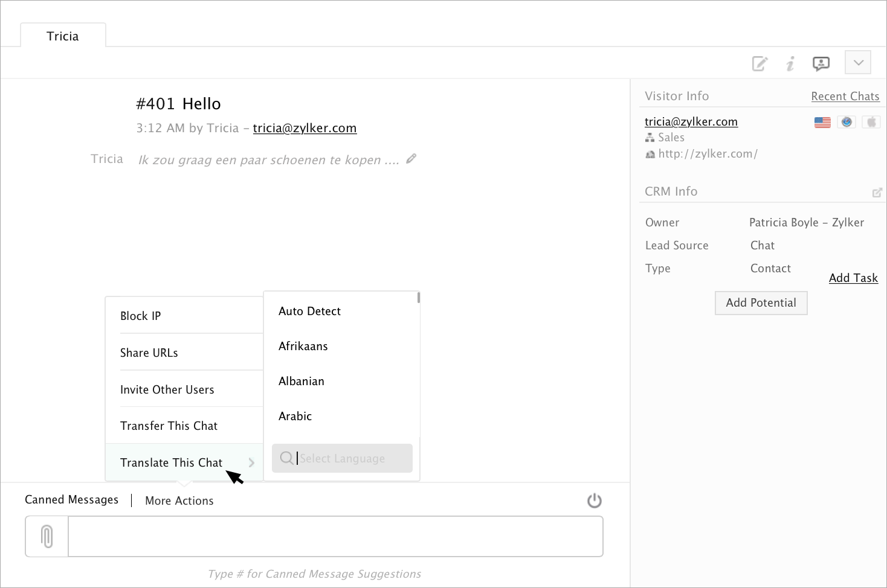
Task: Choose Share URLs in the menu
Action: (149, 353)
